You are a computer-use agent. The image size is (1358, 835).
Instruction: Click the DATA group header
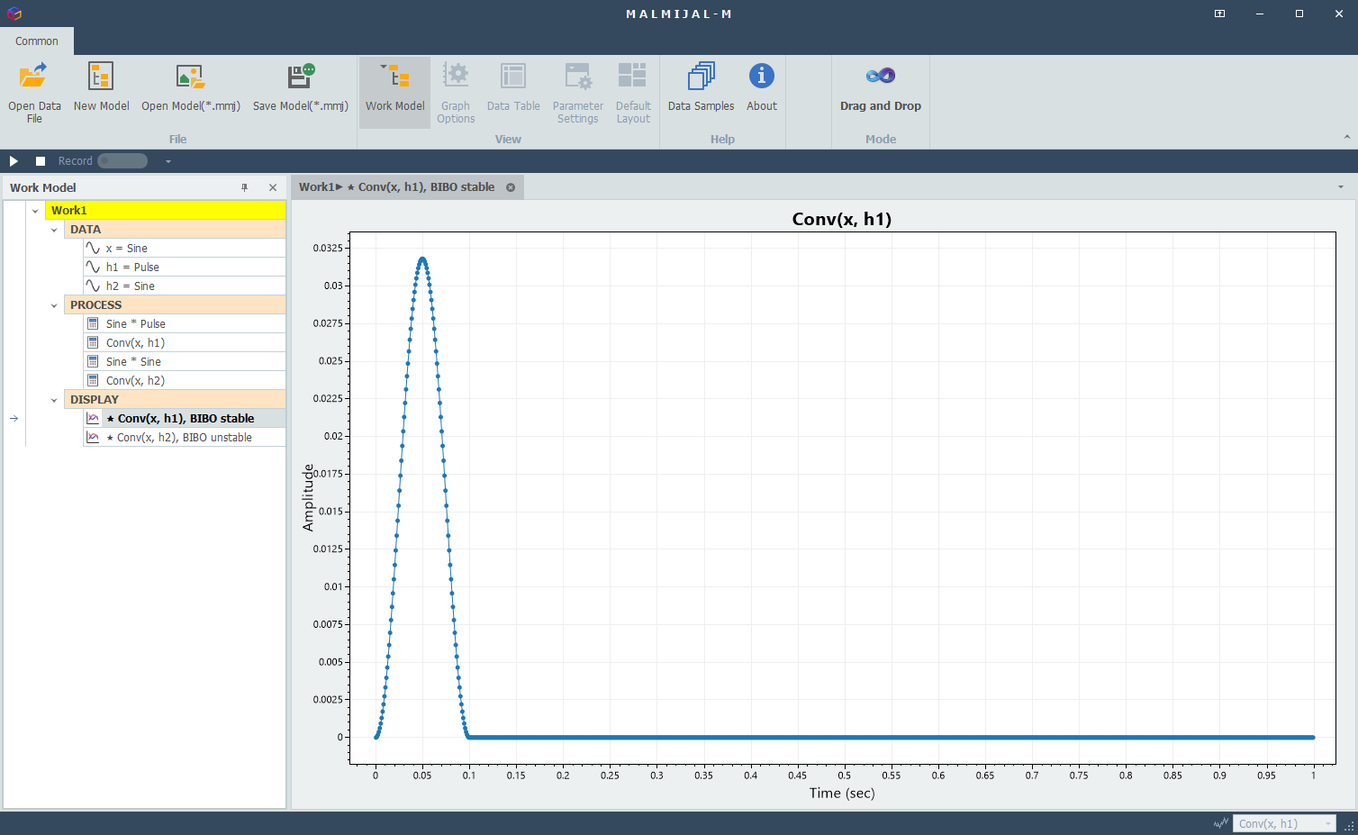pos(176,230)
